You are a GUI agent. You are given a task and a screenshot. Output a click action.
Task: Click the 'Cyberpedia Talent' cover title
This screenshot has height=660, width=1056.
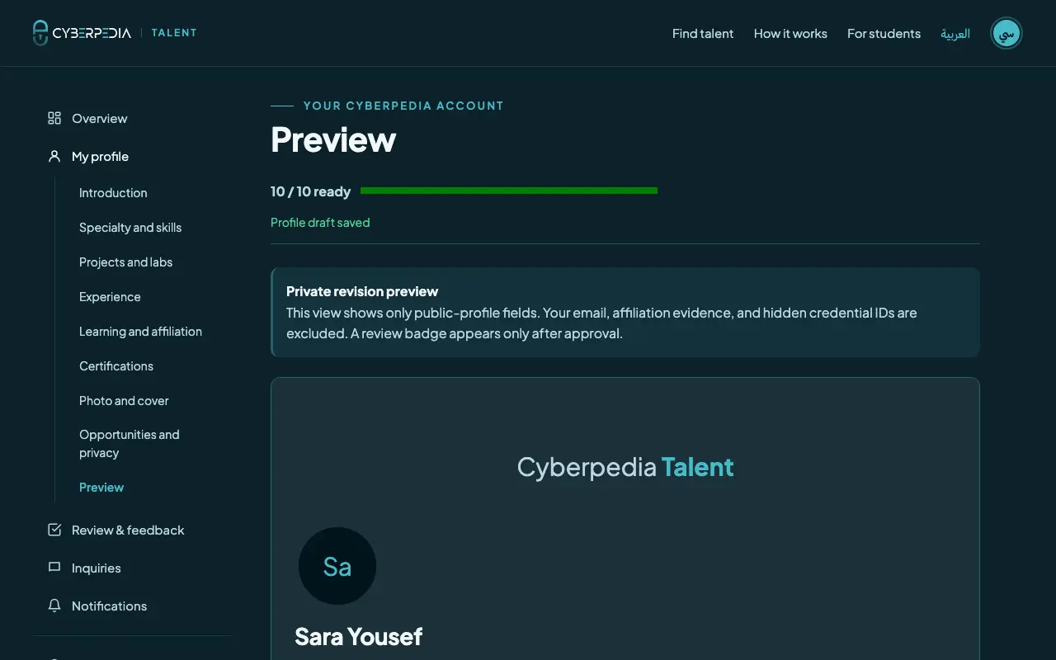pos(625,467)
